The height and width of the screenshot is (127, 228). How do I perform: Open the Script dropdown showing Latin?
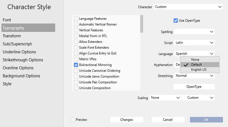coord(194,43)
